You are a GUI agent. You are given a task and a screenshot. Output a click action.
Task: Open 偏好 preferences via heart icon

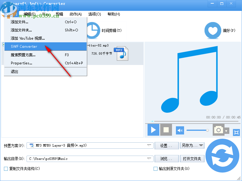pos(212,30)
